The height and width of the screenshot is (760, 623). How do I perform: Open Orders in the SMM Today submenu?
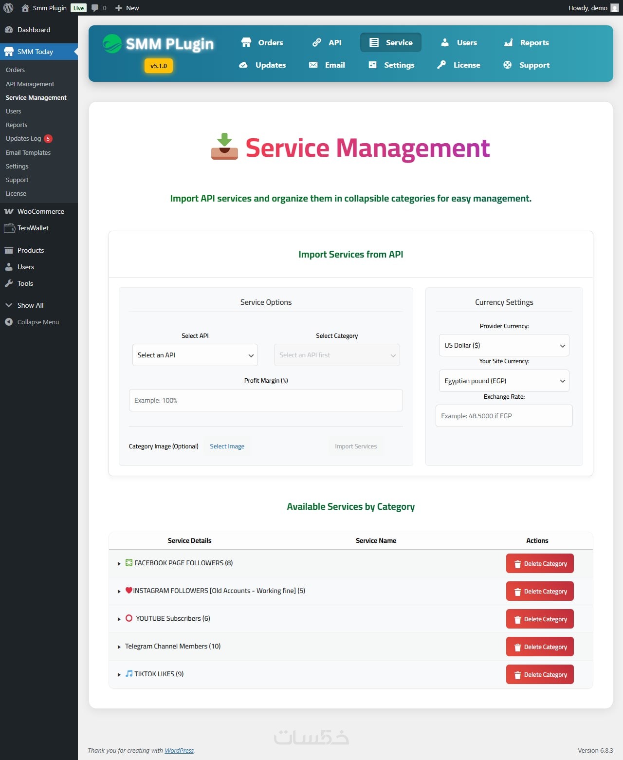(x=15, y=70)
